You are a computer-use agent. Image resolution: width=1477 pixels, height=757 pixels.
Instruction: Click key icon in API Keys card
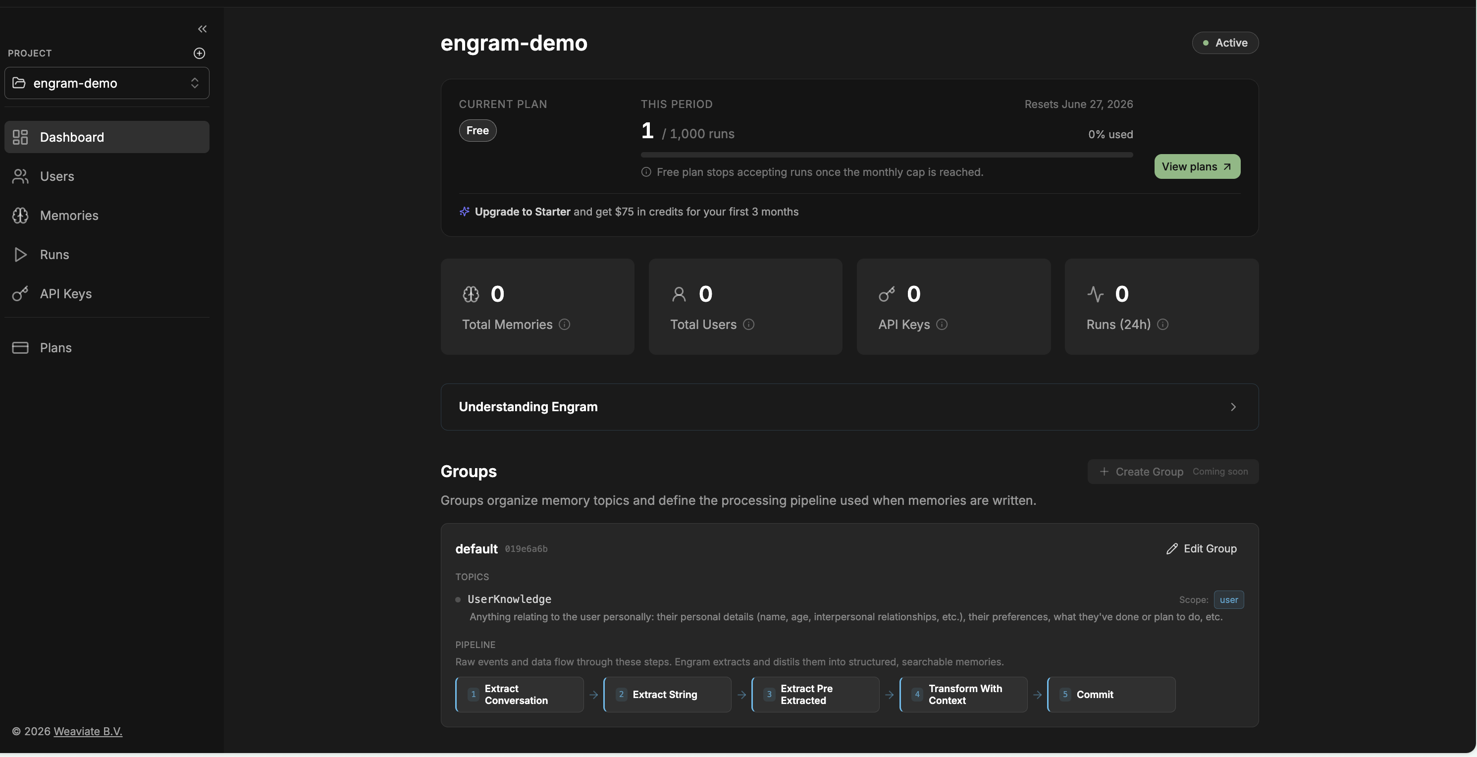(x=887, y=294)
